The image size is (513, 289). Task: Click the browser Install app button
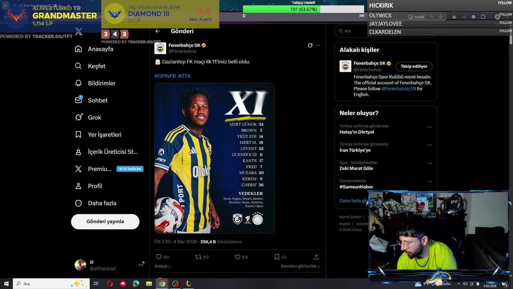pyautogui.click(x=416, y=17)
